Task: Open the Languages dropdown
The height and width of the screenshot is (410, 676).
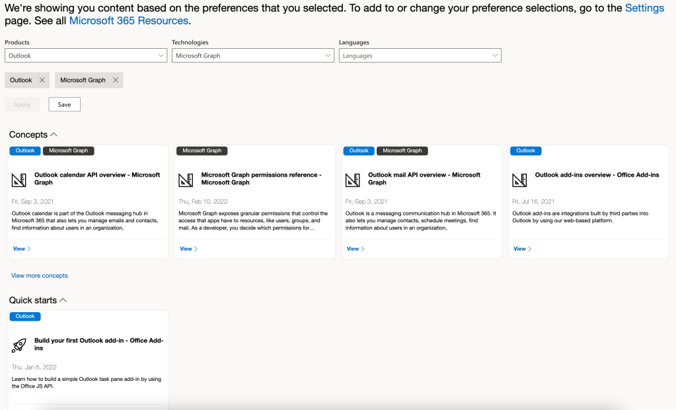Action: click(x=420, y=56)
